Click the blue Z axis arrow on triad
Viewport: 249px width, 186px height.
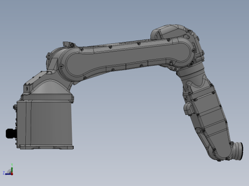(8, 174)
